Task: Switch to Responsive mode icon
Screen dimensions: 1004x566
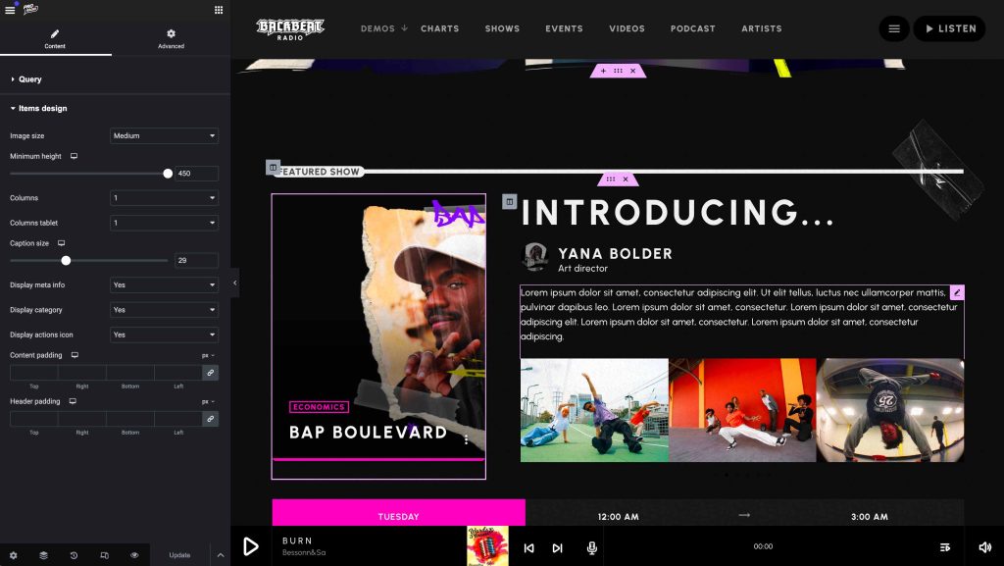Action: (x=104, y=555)
